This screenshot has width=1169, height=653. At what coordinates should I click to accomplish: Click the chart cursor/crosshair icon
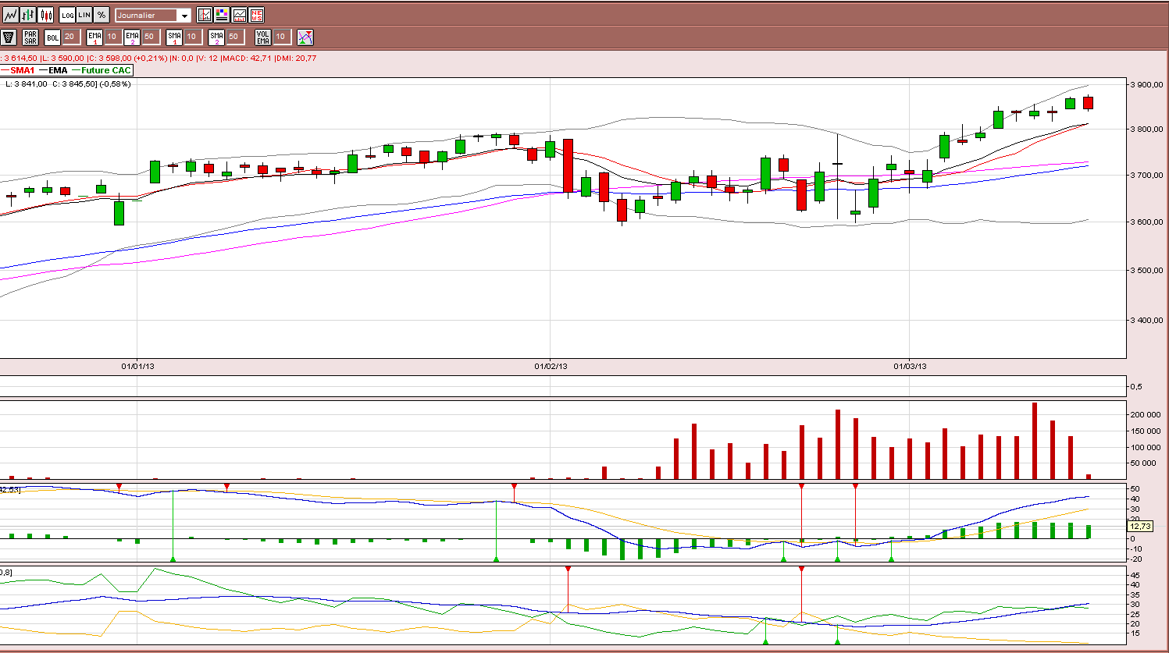point(205,15)
